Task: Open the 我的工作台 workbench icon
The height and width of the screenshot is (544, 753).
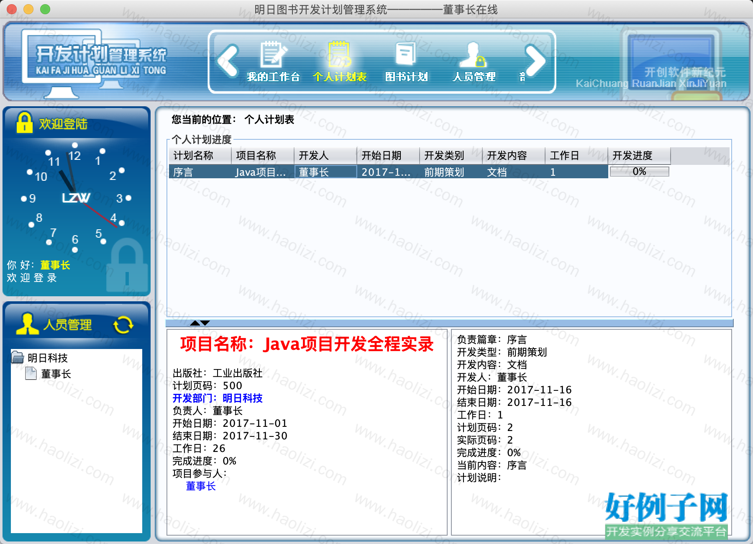Action: coord(273,54)
